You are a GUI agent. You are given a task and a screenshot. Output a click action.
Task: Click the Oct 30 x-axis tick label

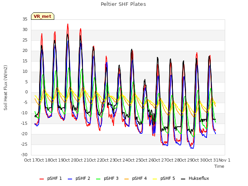(x=199, y=160)
